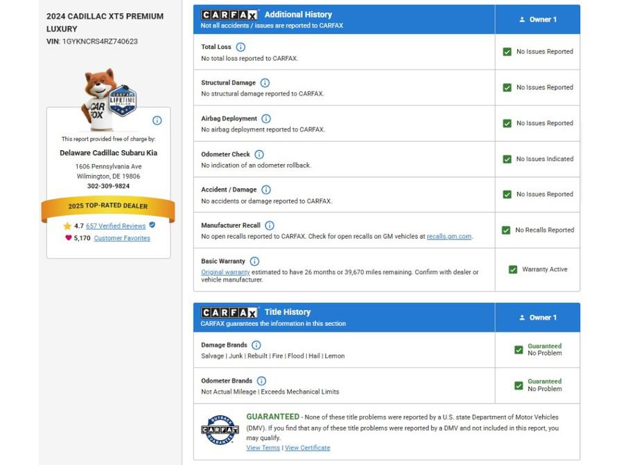The image size is (621, 465).
Task: Open the Customer Favorites link
Action: 122,238
